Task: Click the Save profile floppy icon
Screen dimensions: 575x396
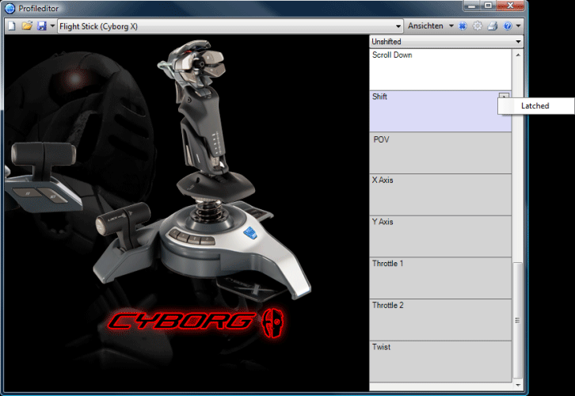Action: 41,26
